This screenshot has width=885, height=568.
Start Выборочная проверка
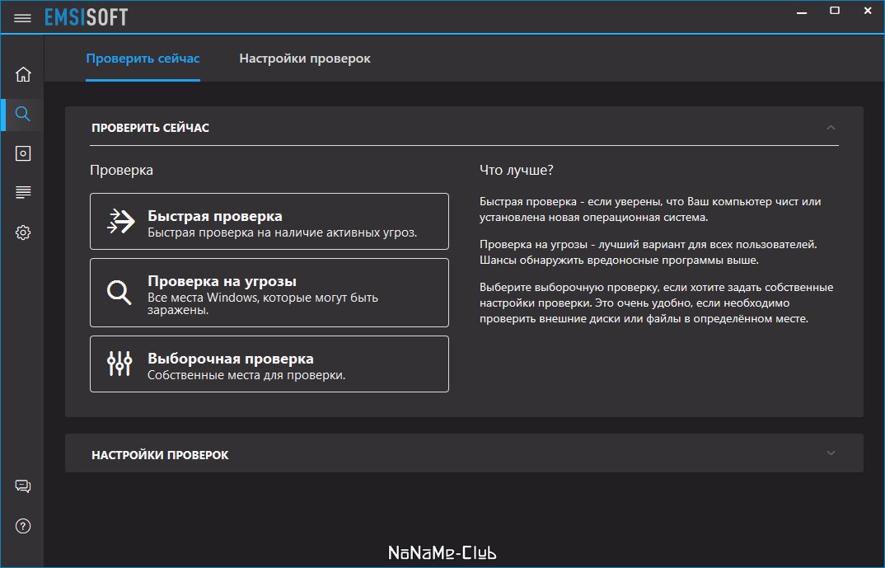pos(269,364)
